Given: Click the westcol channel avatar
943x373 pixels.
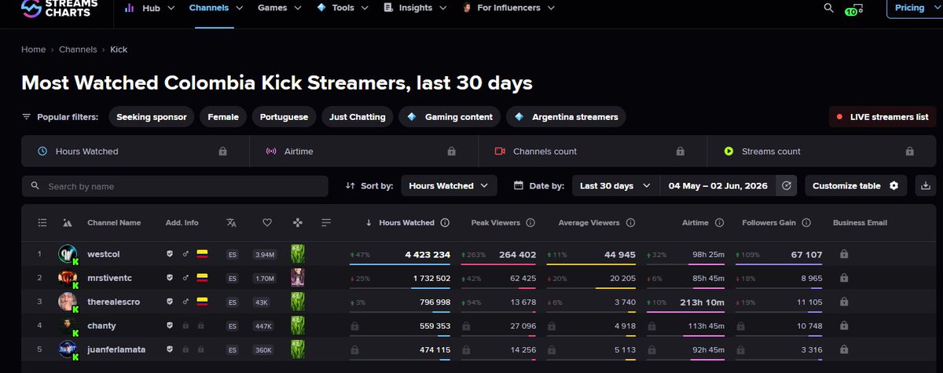Looking at the screenshot, I should [68, 254].
